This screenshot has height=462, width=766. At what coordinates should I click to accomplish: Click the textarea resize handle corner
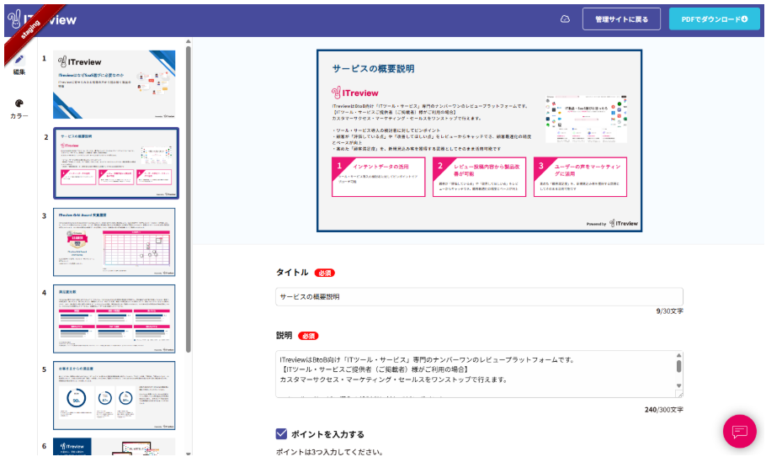pyautogui.click(x=679, y=394)
